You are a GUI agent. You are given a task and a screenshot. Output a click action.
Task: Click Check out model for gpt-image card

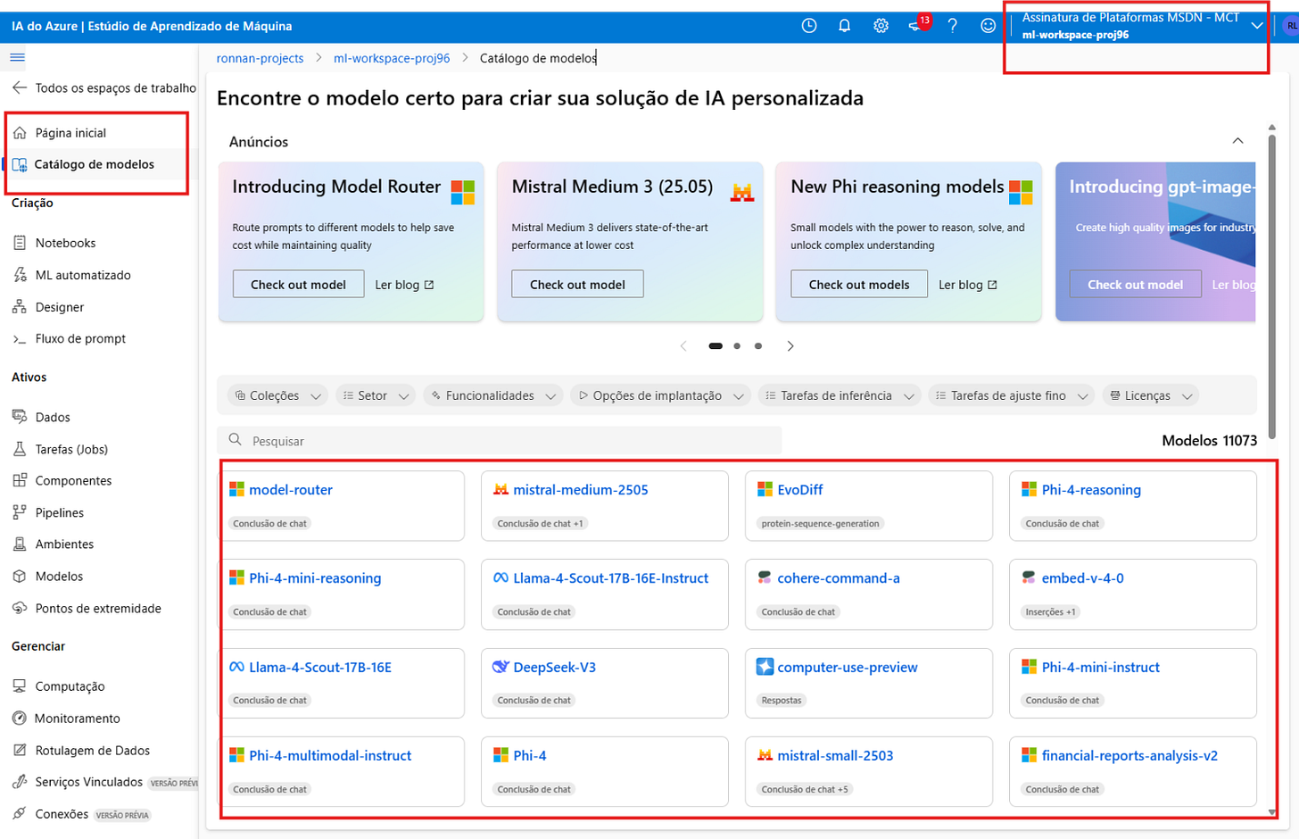pos(1135,284)
